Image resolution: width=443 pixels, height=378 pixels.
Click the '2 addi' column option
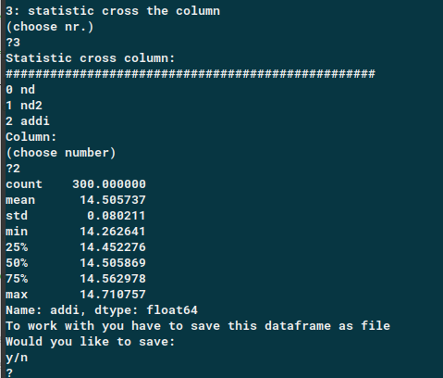[x=28, y=120]
